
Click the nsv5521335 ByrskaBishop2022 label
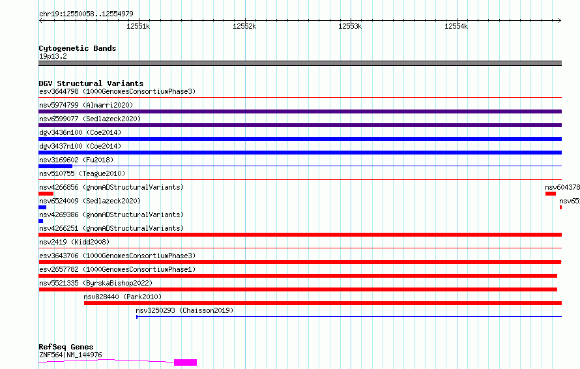click(96, 283)
